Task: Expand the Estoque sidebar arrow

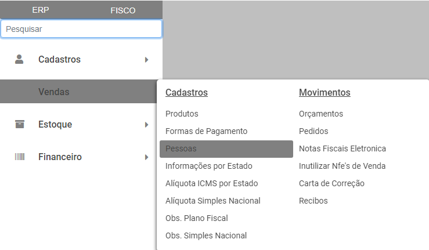Action: pyautogui.click(x=147, y=124)
